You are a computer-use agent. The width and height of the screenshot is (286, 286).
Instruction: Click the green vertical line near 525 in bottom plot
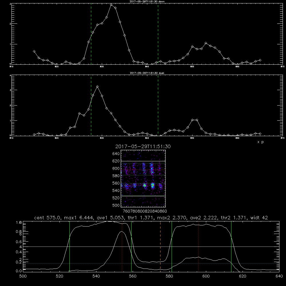pyautogui.click(x=69, y=246)
